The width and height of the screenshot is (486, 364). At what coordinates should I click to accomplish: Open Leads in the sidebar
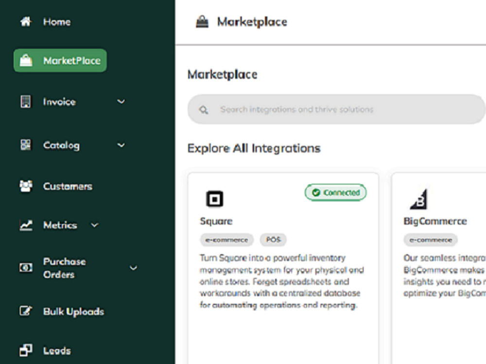tap(57, 351)
